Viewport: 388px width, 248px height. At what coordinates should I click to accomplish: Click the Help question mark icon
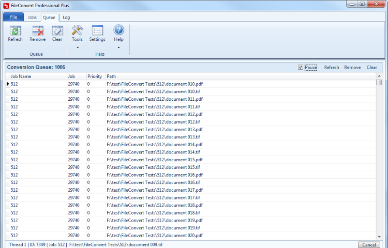tap(119, 30)
